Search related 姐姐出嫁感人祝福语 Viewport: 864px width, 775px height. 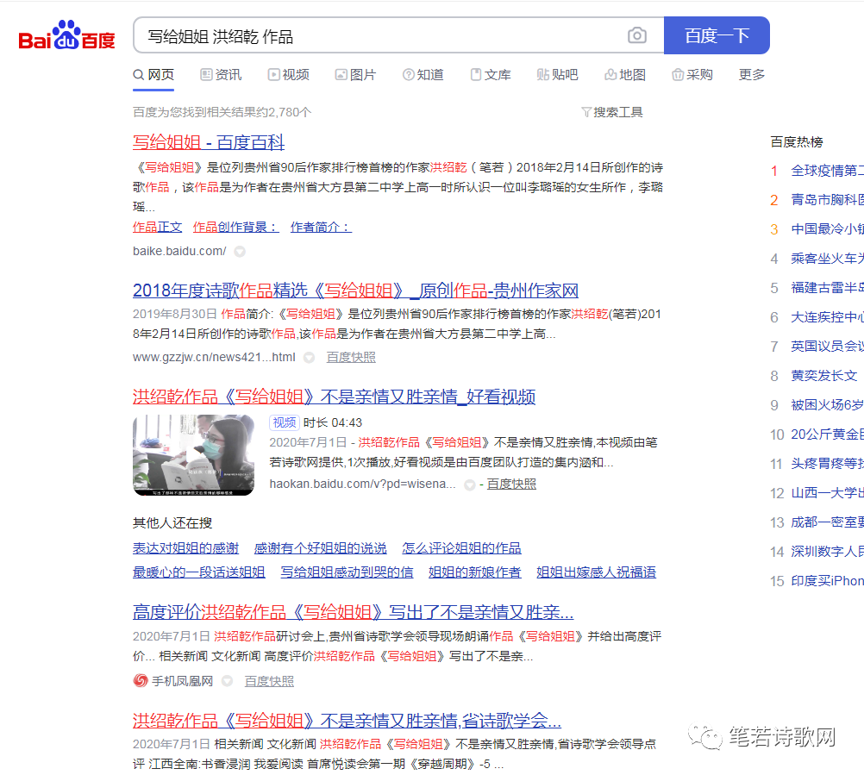click(x=596, y=572)
